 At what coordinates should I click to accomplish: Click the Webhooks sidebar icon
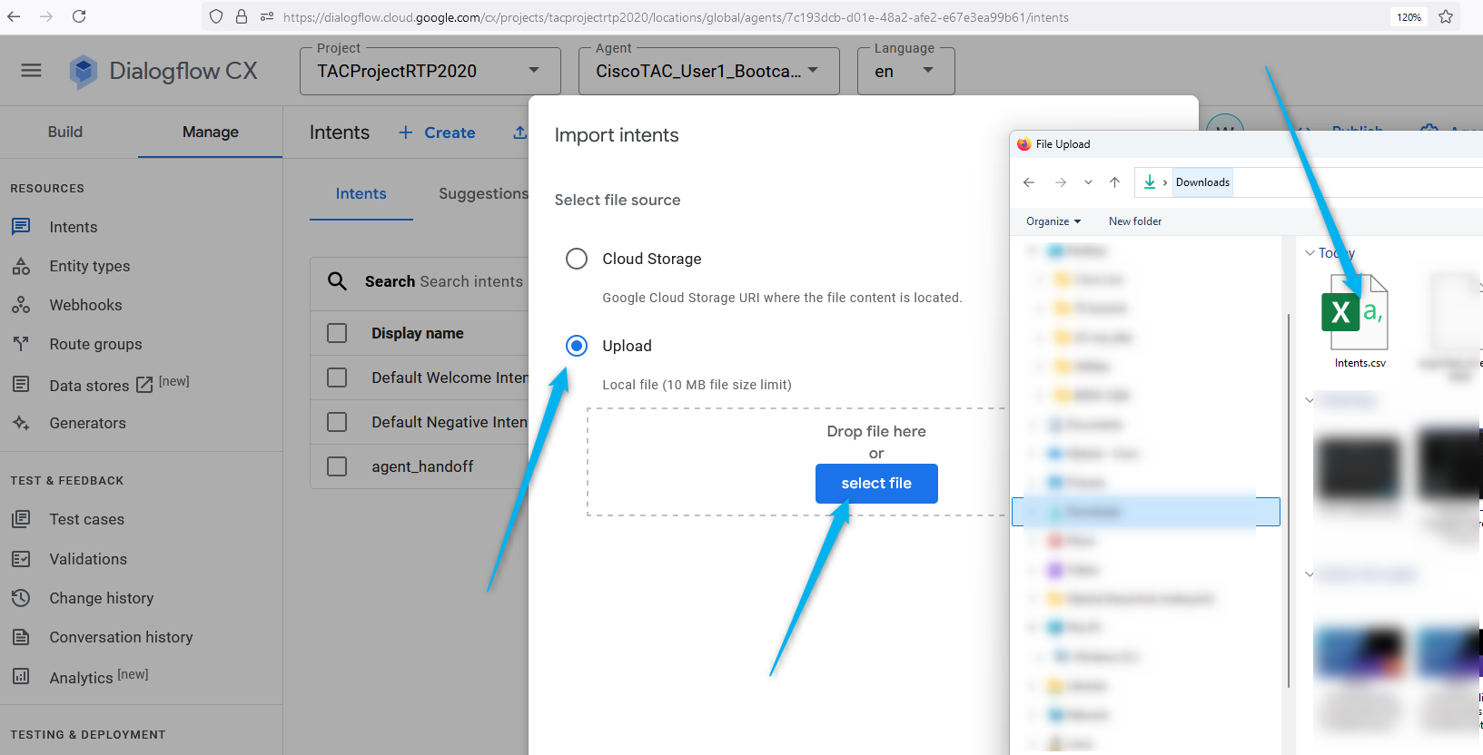pos(21,305)
